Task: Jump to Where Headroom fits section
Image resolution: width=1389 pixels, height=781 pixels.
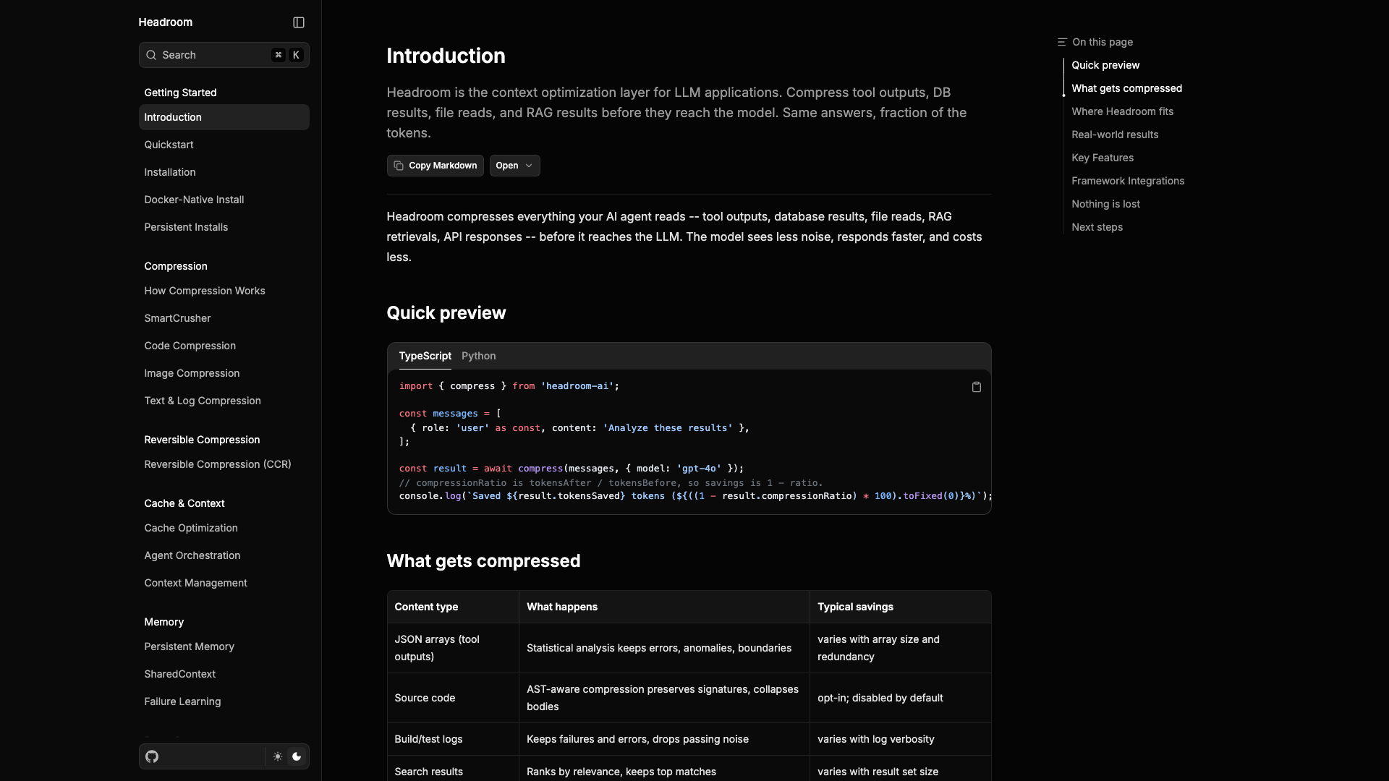Action: pyautogui.click(x=1122, y=111)
